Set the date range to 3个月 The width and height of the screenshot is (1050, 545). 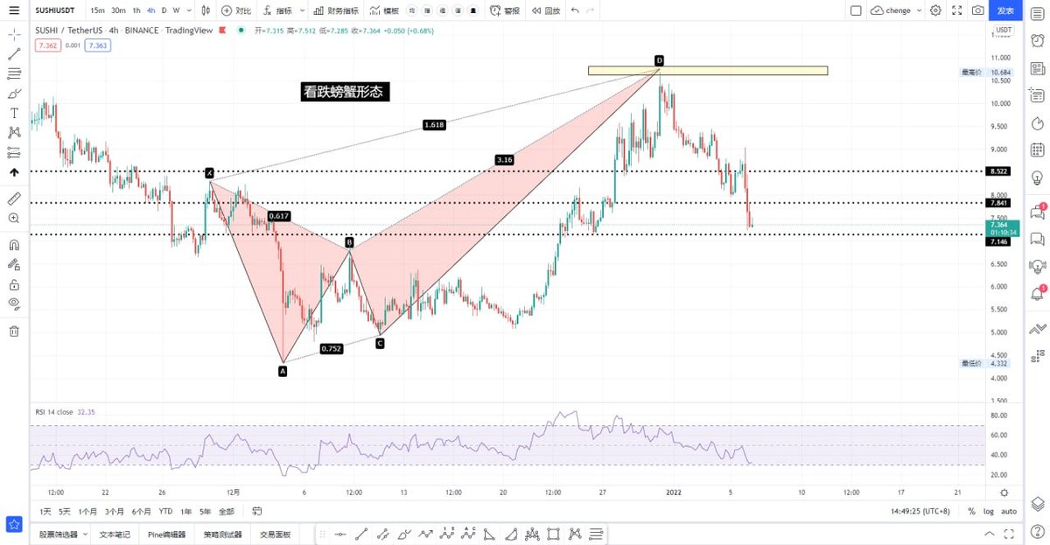[114, 511]
